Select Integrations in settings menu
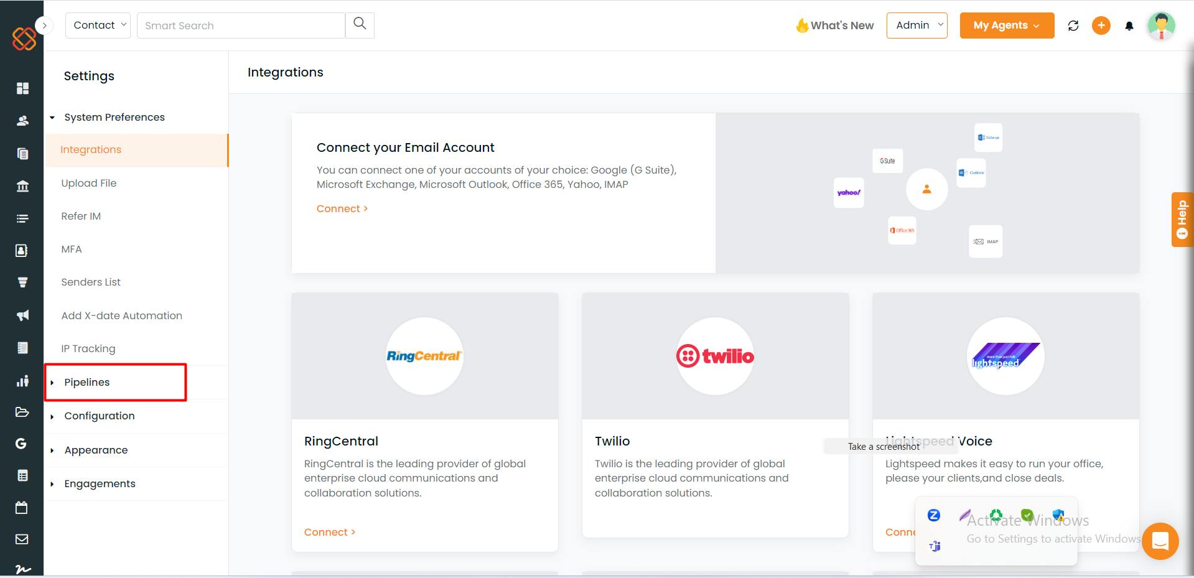 (136, 150)
